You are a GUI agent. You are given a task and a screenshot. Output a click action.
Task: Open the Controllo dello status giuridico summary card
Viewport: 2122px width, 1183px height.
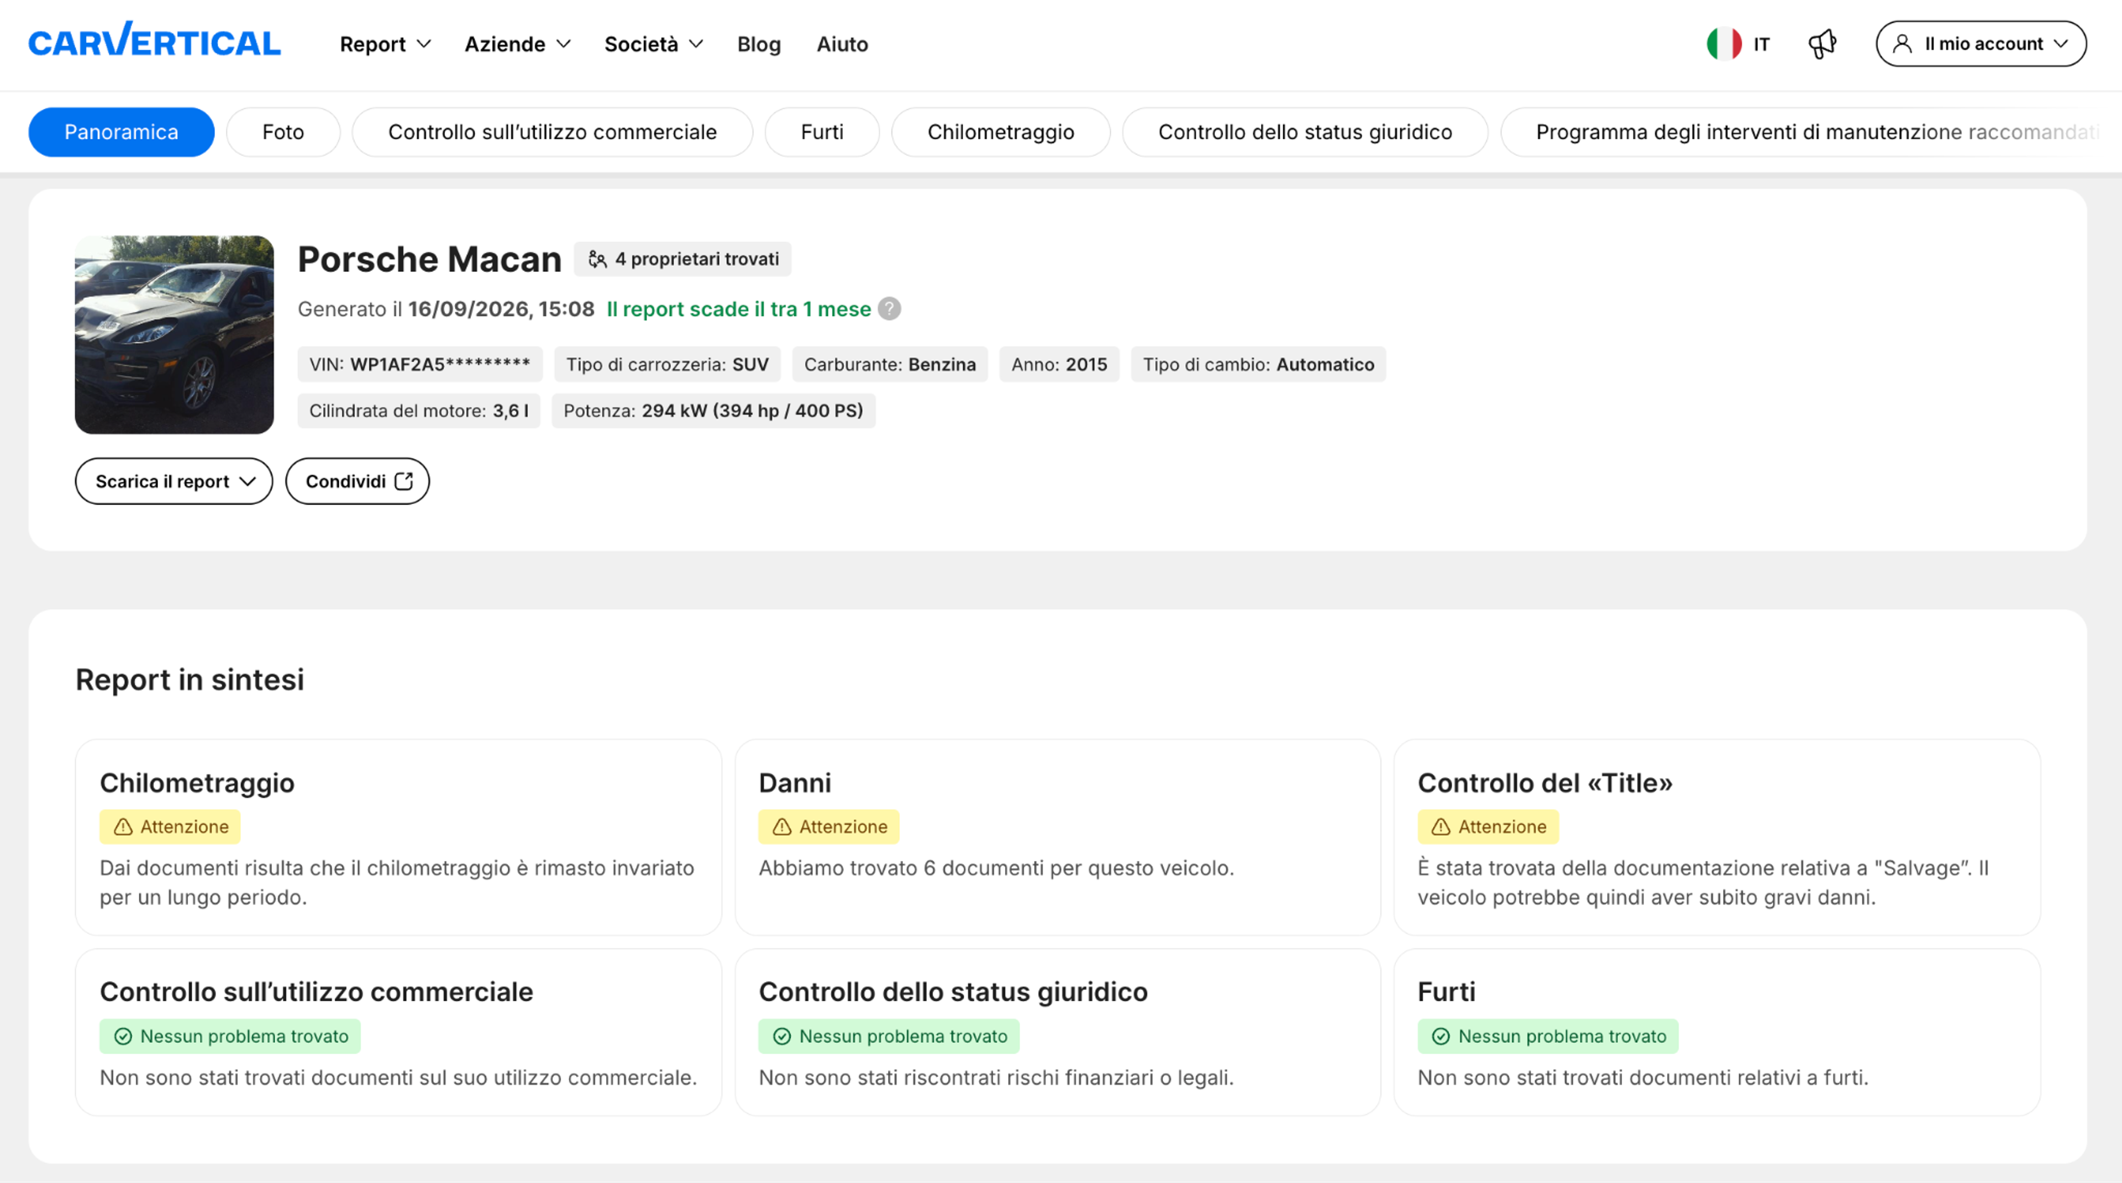1058,1032
